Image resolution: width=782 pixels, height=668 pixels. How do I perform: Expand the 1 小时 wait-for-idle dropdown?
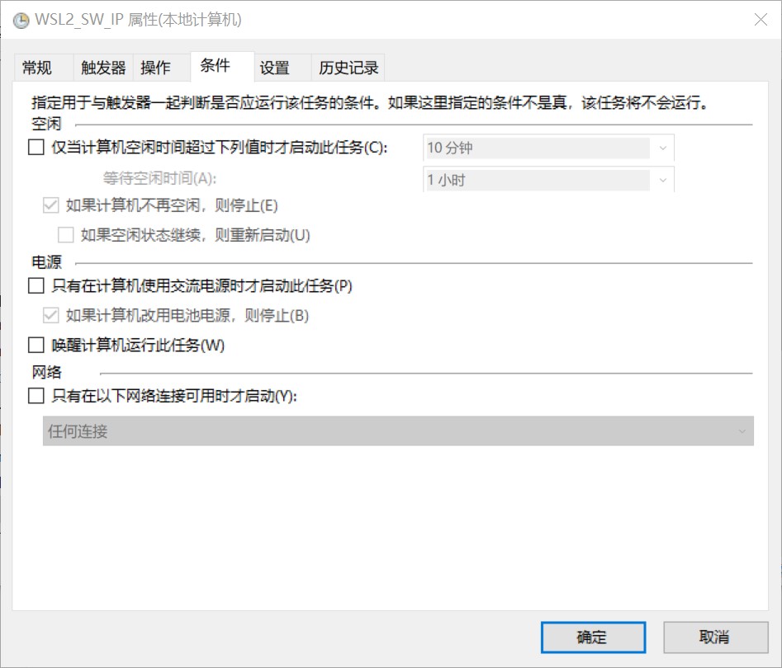click(x=548, y=180)
